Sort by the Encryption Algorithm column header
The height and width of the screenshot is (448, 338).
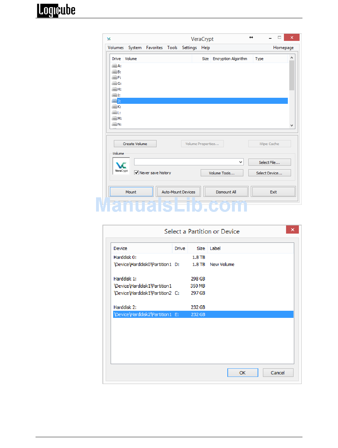coord(232,59)
